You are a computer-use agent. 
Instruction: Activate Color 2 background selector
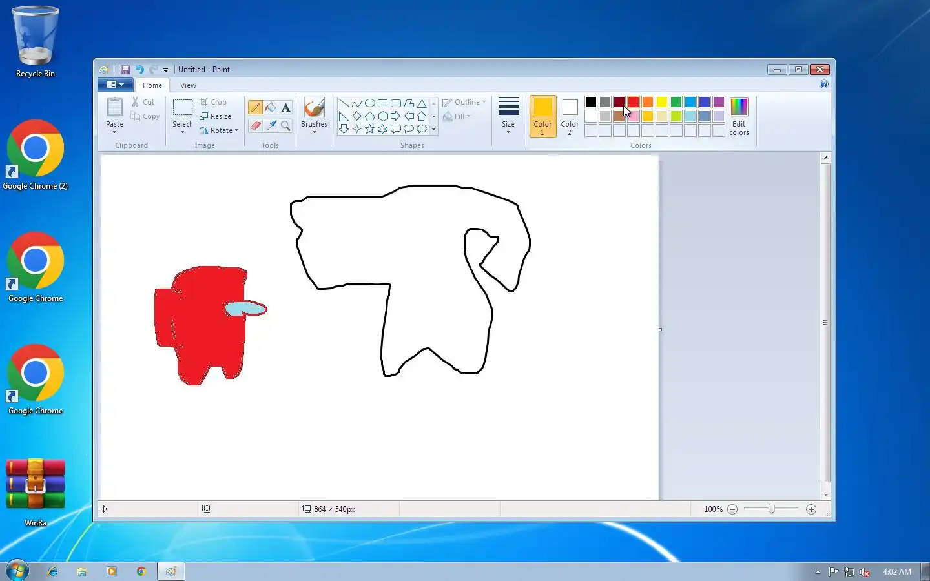[570, 116]
